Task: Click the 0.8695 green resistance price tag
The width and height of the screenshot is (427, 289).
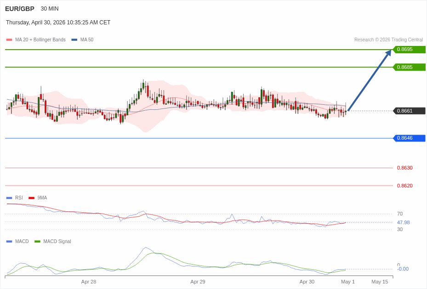Action: (x=409, y=50)
